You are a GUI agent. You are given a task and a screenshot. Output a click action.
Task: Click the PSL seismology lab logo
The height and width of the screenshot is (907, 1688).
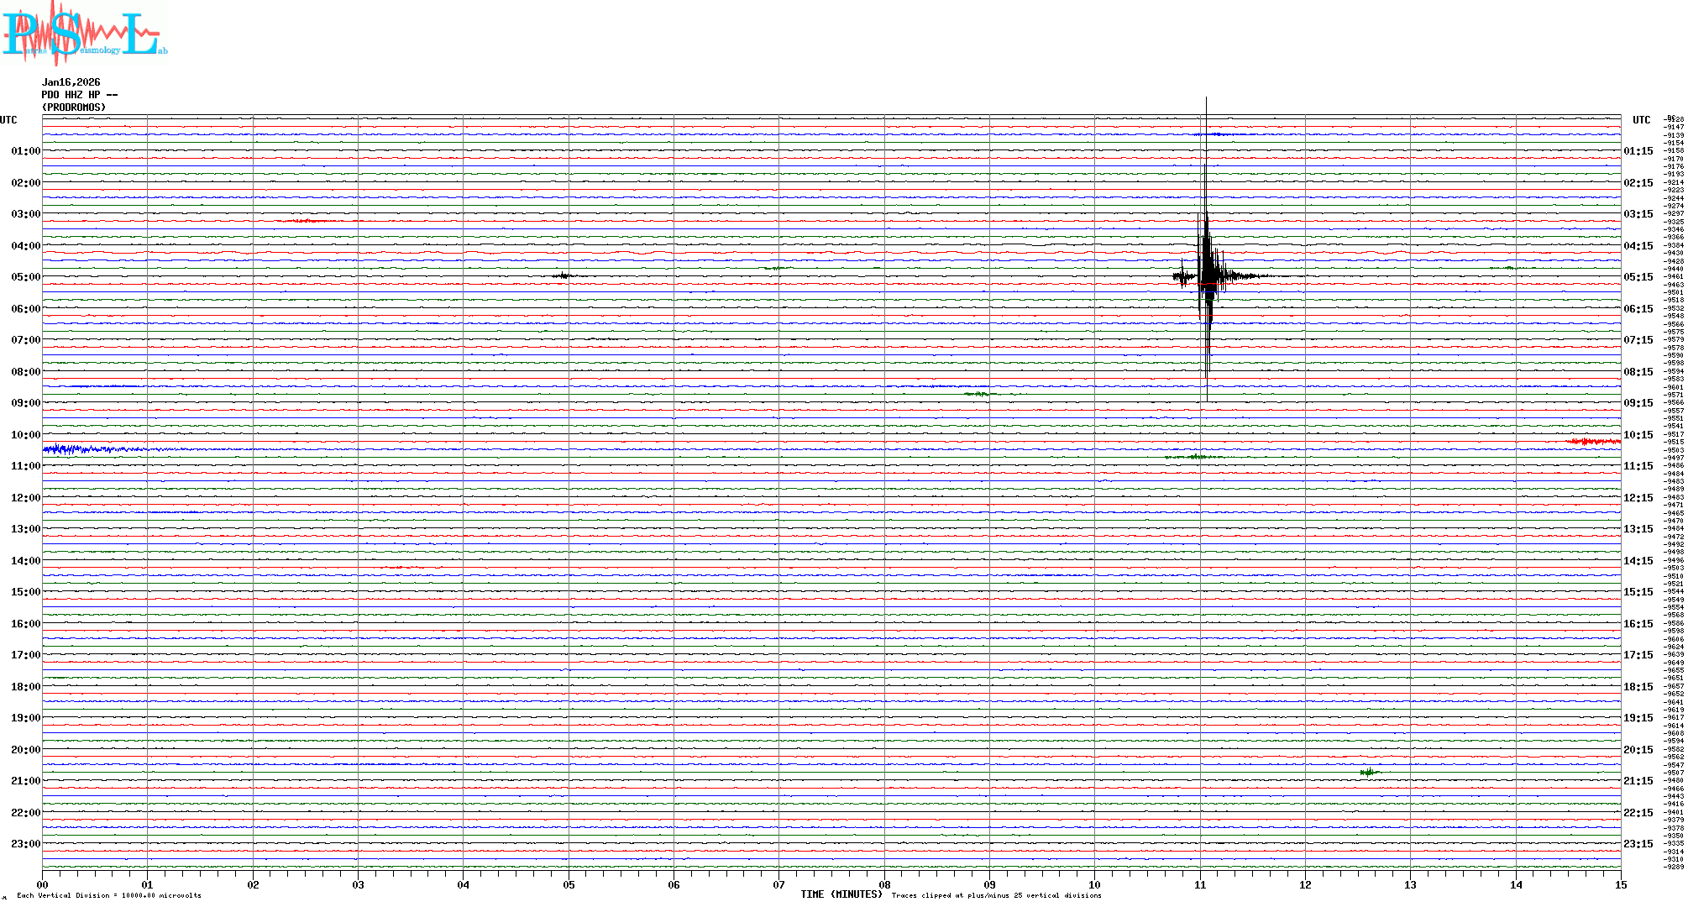[x=84, y=32]
